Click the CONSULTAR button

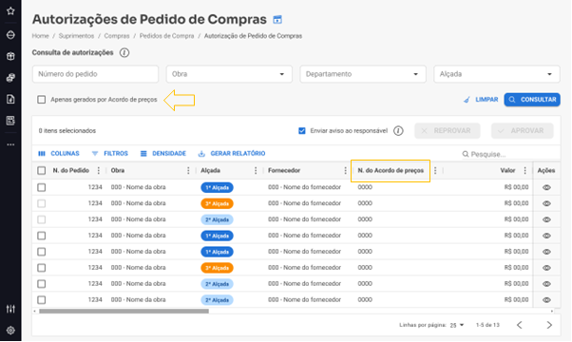pos(532,100)
